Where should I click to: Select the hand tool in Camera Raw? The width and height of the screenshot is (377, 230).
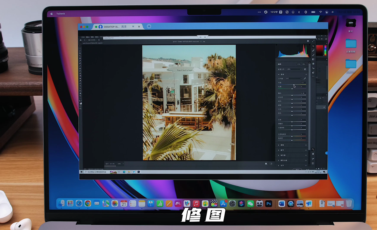tap(313, 154)
